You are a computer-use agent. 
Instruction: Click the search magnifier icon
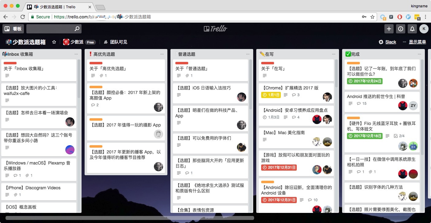[x=78, y=29]
